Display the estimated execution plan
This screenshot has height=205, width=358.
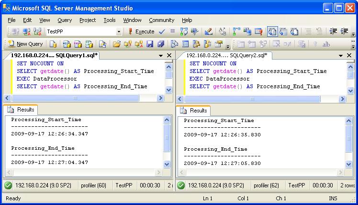pos(184,31)
